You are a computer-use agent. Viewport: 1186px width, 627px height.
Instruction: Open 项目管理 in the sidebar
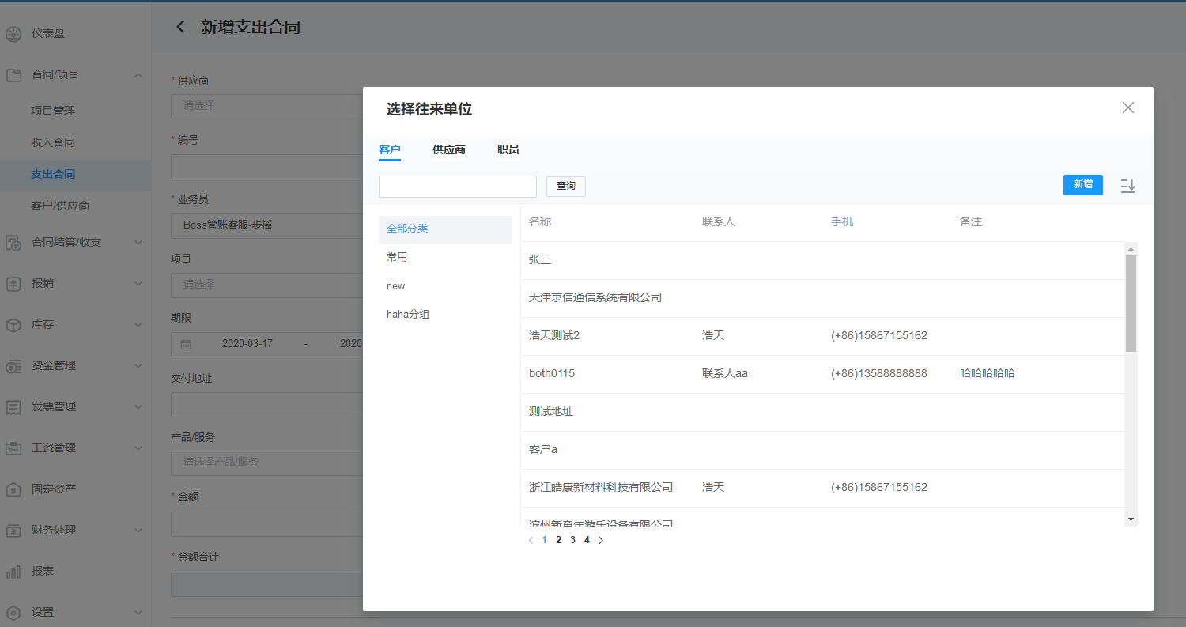point(53,111)
